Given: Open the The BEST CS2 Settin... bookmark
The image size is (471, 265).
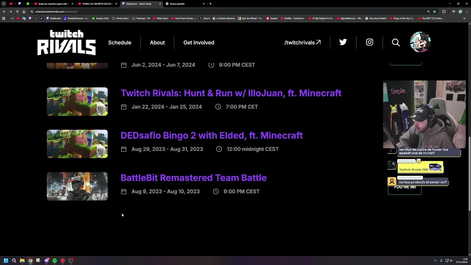Looking at the screenshot, I should pyautogui.click(x=430, y=18).
